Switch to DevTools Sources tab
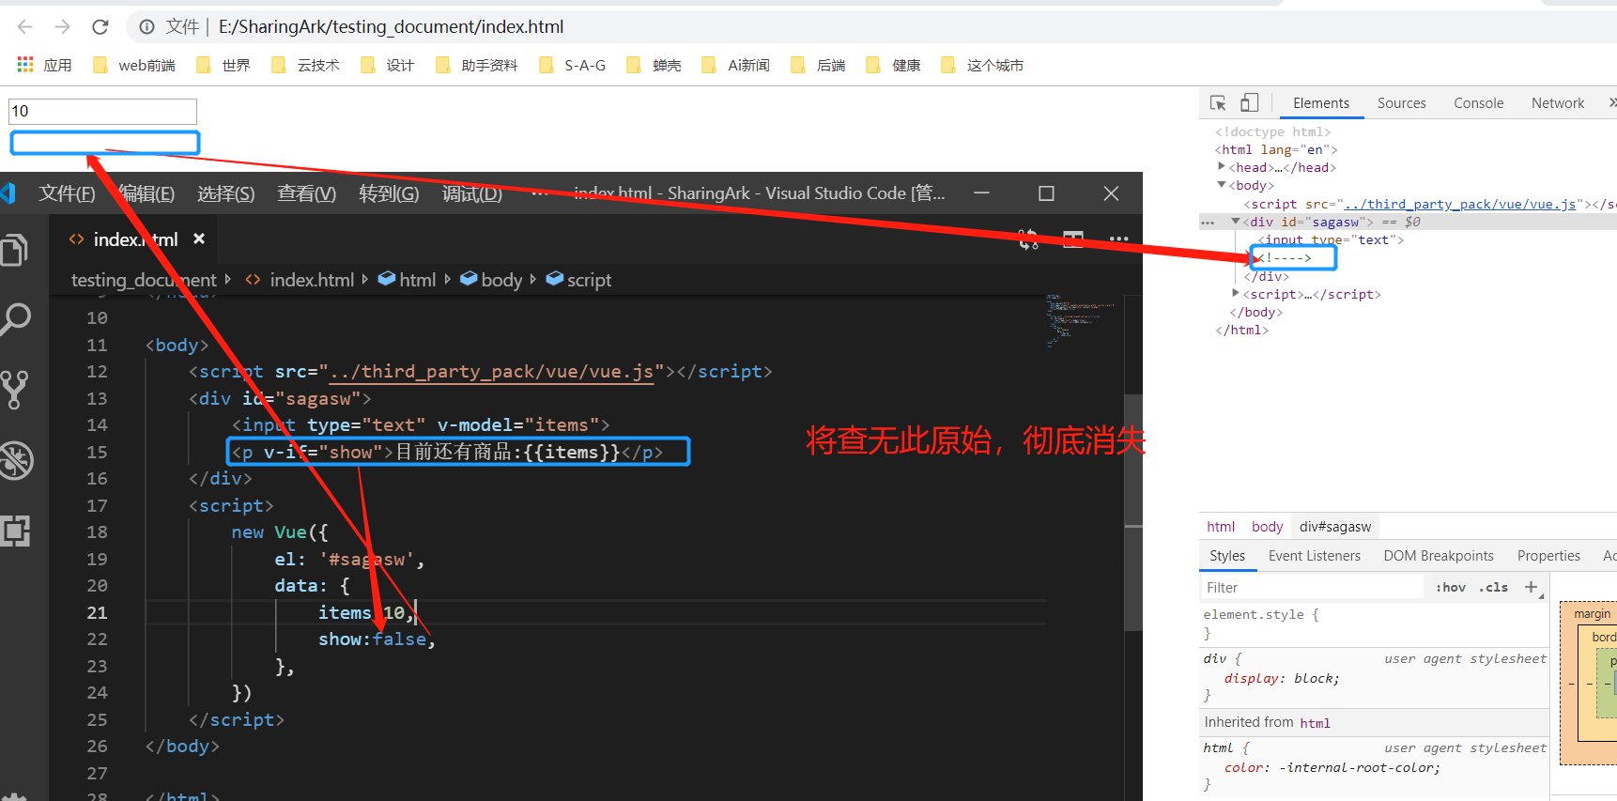Image resolution: width=1617 pixels, height=801 pixels. 1401,103
